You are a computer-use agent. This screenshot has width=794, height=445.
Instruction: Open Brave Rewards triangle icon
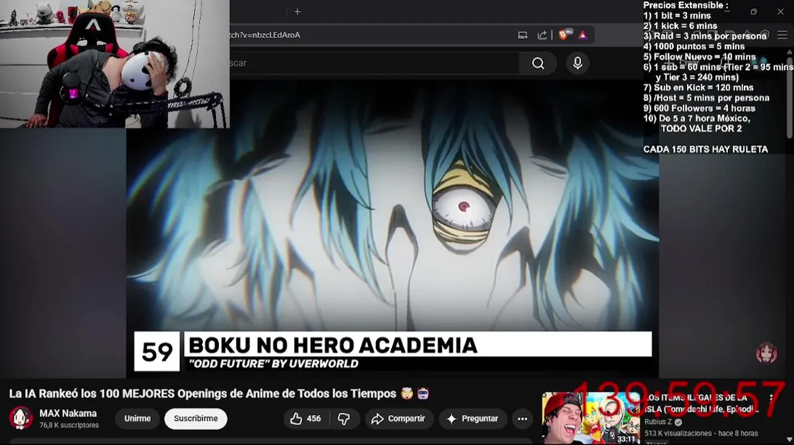point(583,35)
